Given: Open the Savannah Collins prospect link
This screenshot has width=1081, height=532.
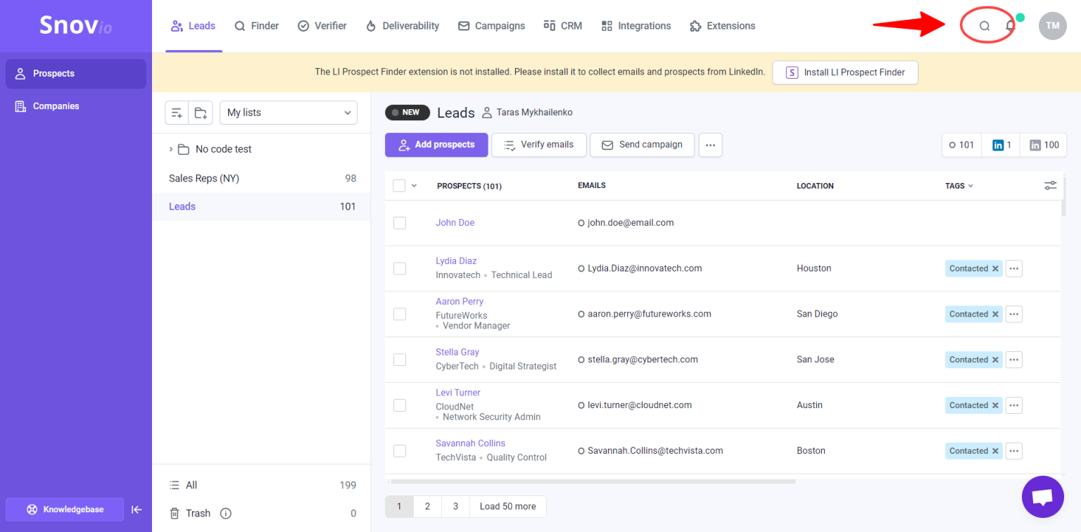Looking at the screenshot, I should pyautogui.click(x=470, y=444).
